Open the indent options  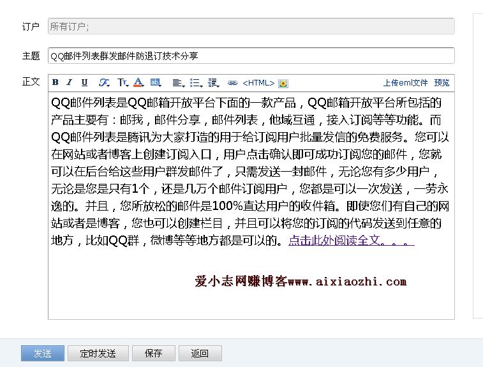click(x=214, y=82)
